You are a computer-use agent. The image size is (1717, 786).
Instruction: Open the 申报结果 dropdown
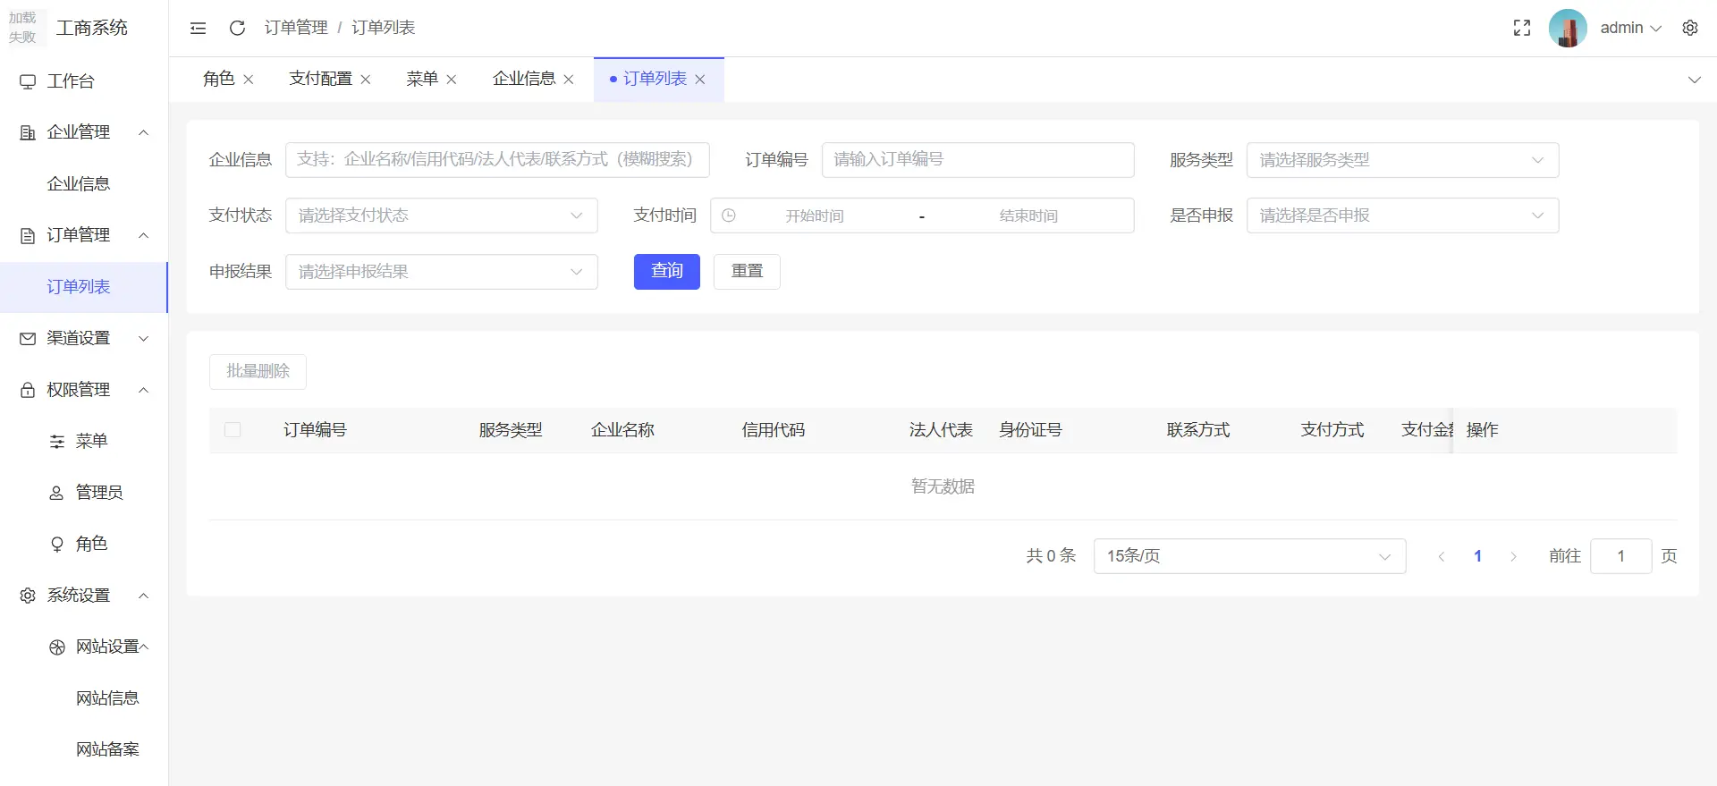tap(441, 272)
